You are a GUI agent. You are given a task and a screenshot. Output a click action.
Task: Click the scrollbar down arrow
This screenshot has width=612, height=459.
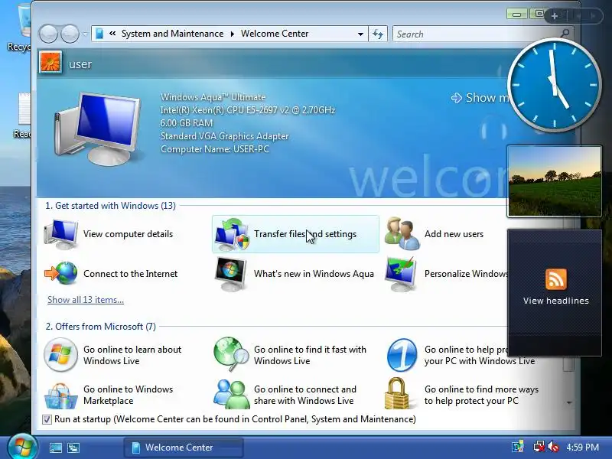coord(568,402)
